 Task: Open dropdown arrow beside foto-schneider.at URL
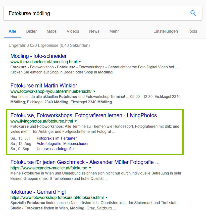tap(80, 62)
